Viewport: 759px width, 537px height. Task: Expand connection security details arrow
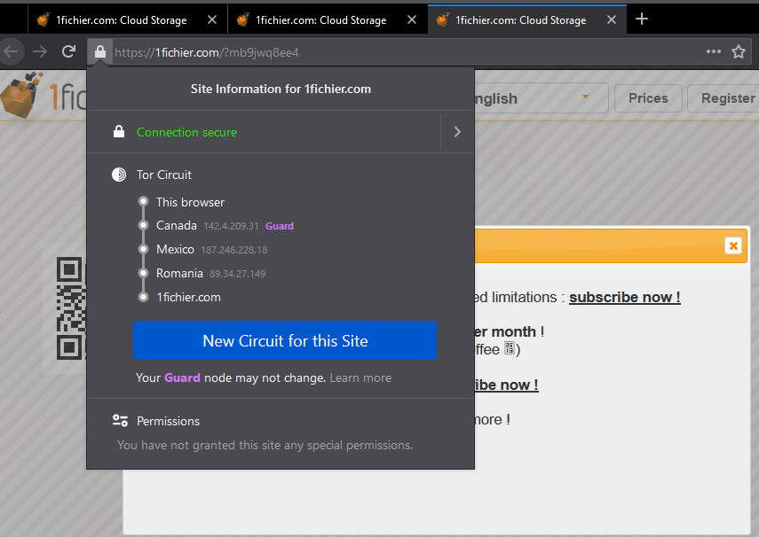click(x=457, y=132)
